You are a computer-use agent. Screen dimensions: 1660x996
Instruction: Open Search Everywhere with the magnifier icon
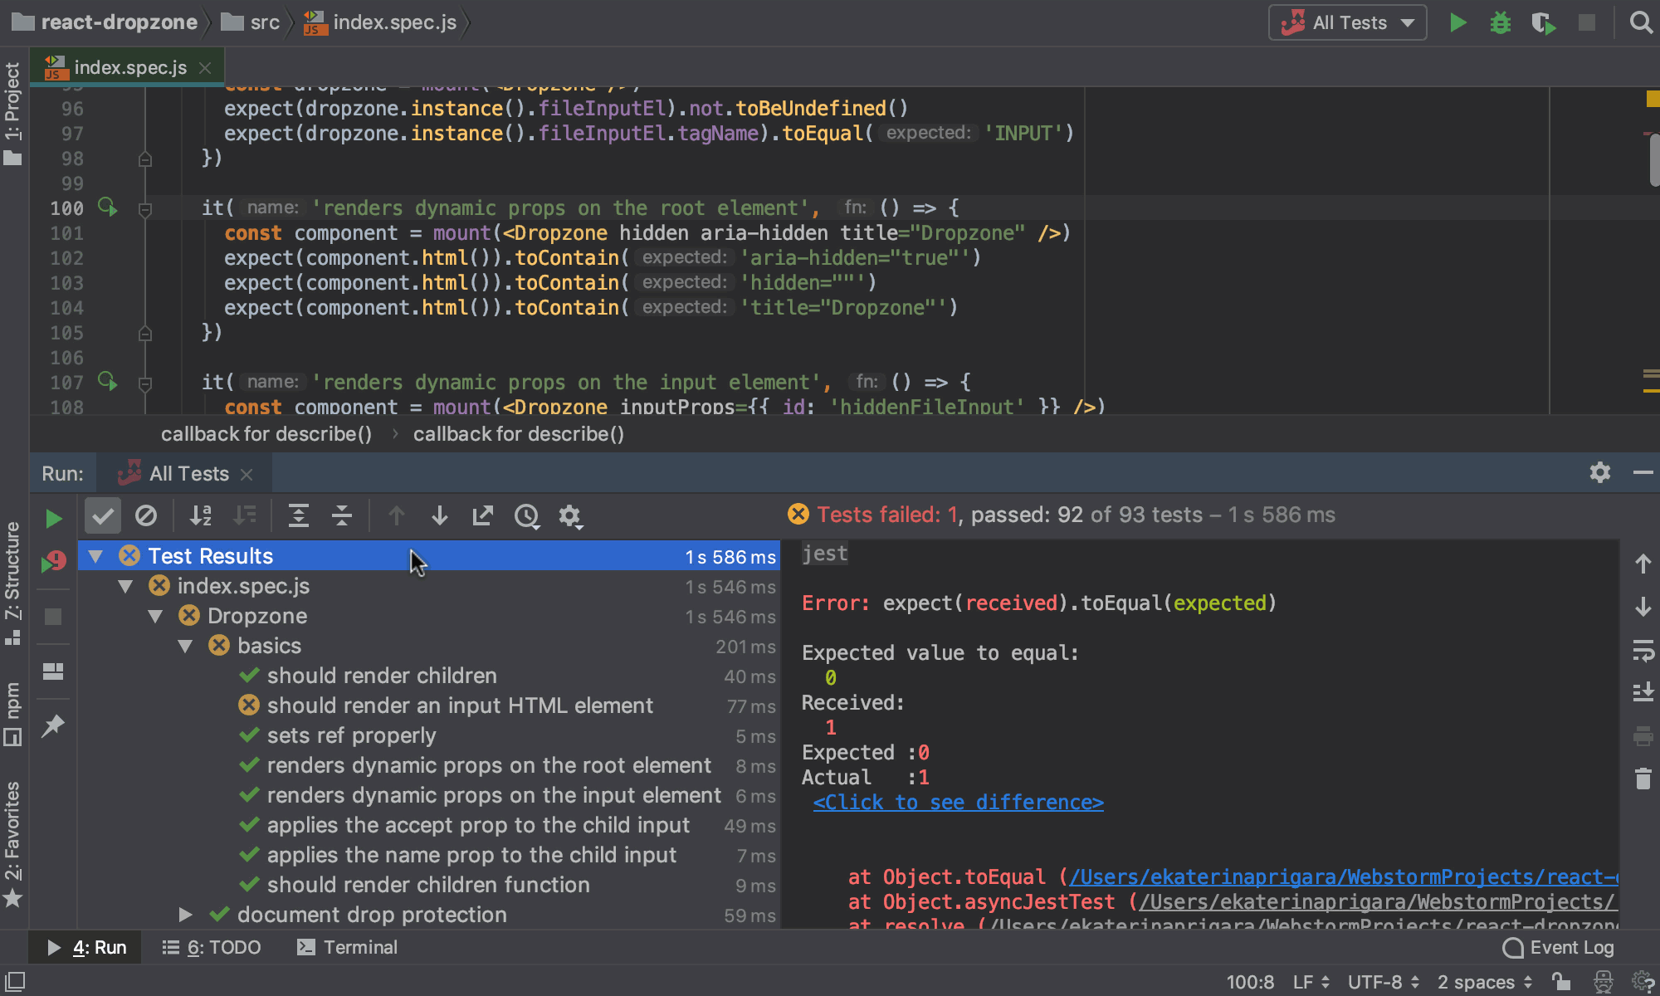(1641, 22)
